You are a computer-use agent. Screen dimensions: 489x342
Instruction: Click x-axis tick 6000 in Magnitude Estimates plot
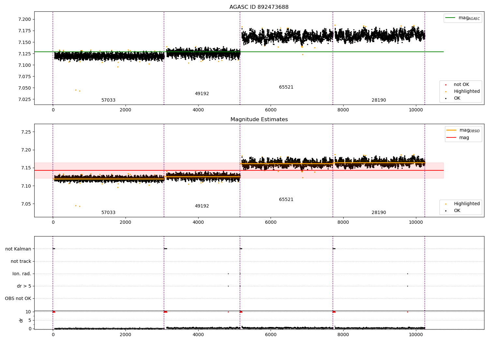pyautogui.click(x=271, y=222)
